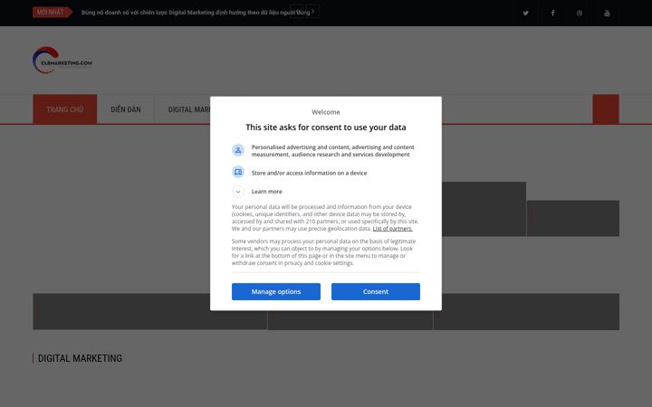652x407 pixels.
Task: Open the Digital Marketing headline in ticker
Action: pos(196,13)
